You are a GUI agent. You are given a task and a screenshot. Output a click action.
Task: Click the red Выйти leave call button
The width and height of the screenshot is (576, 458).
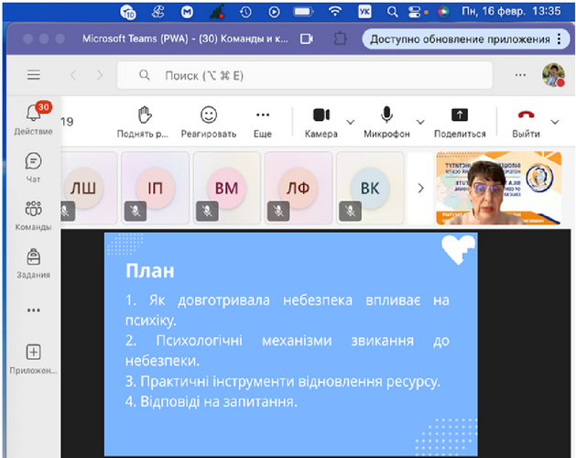526,114
